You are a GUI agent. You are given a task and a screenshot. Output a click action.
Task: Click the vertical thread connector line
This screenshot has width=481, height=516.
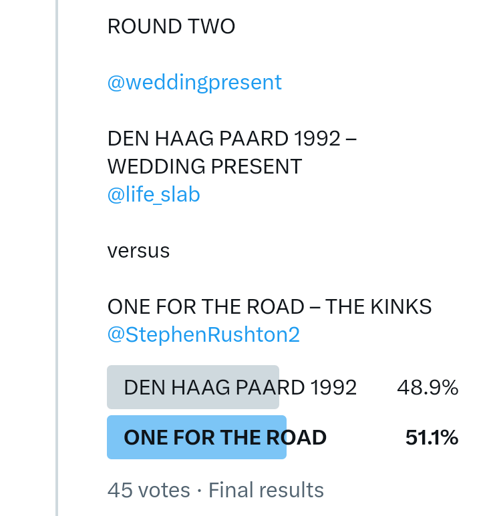(x=57, y=267)
